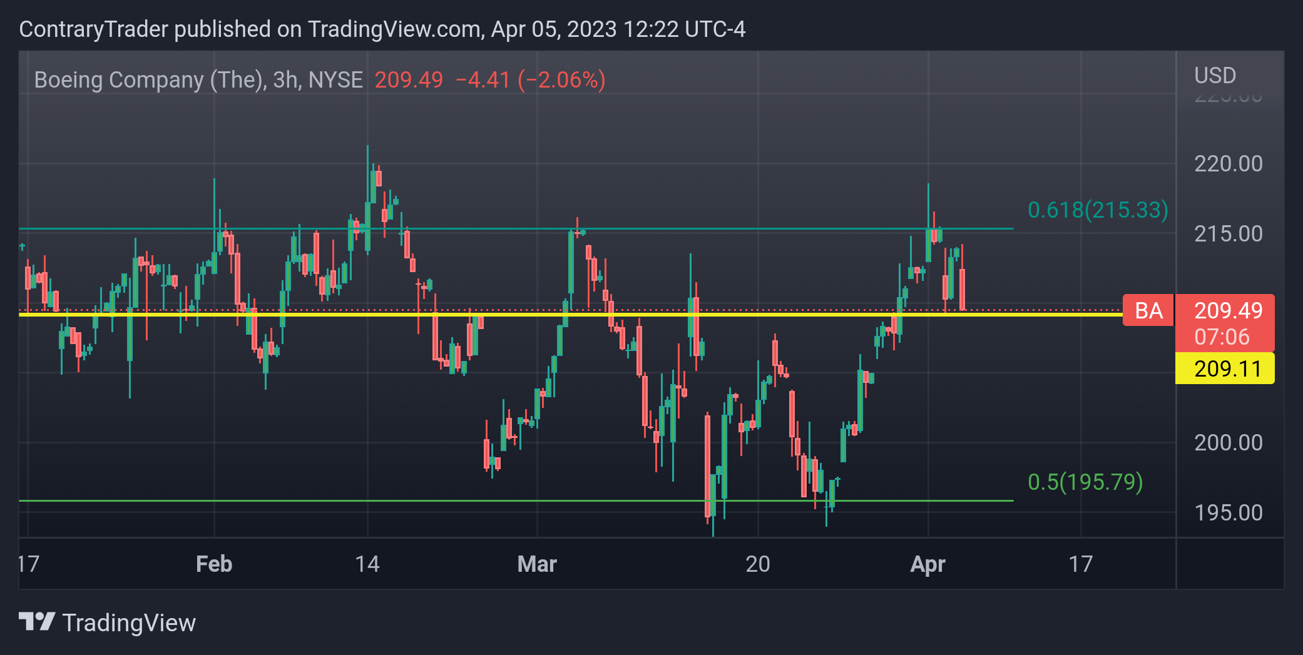
Task: Click the Boeing Company (The), 3h, NYSE title
Action: click(x=198, y=80)
